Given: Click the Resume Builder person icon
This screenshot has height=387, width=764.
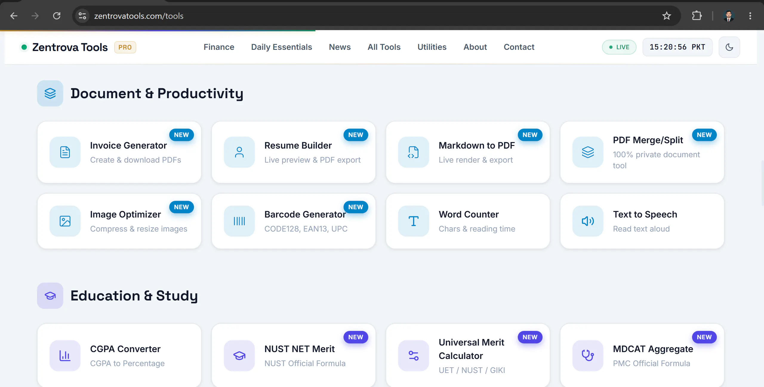Looking at the screenshot, I should (239, 152).
